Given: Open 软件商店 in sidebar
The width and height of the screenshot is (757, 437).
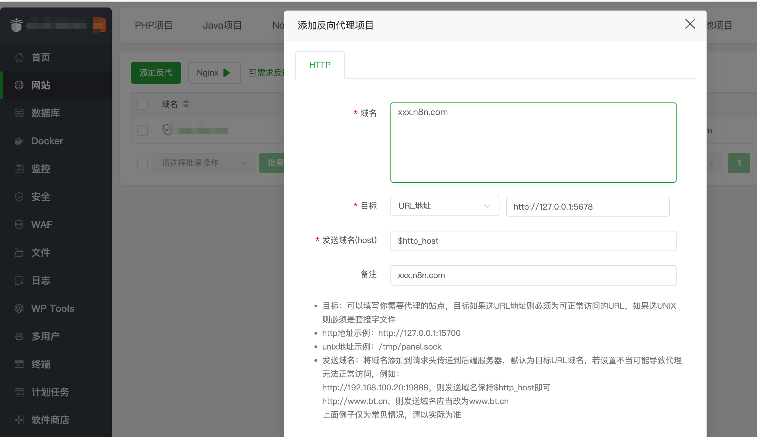Looking at the screenshot, I should click(56, 420).
